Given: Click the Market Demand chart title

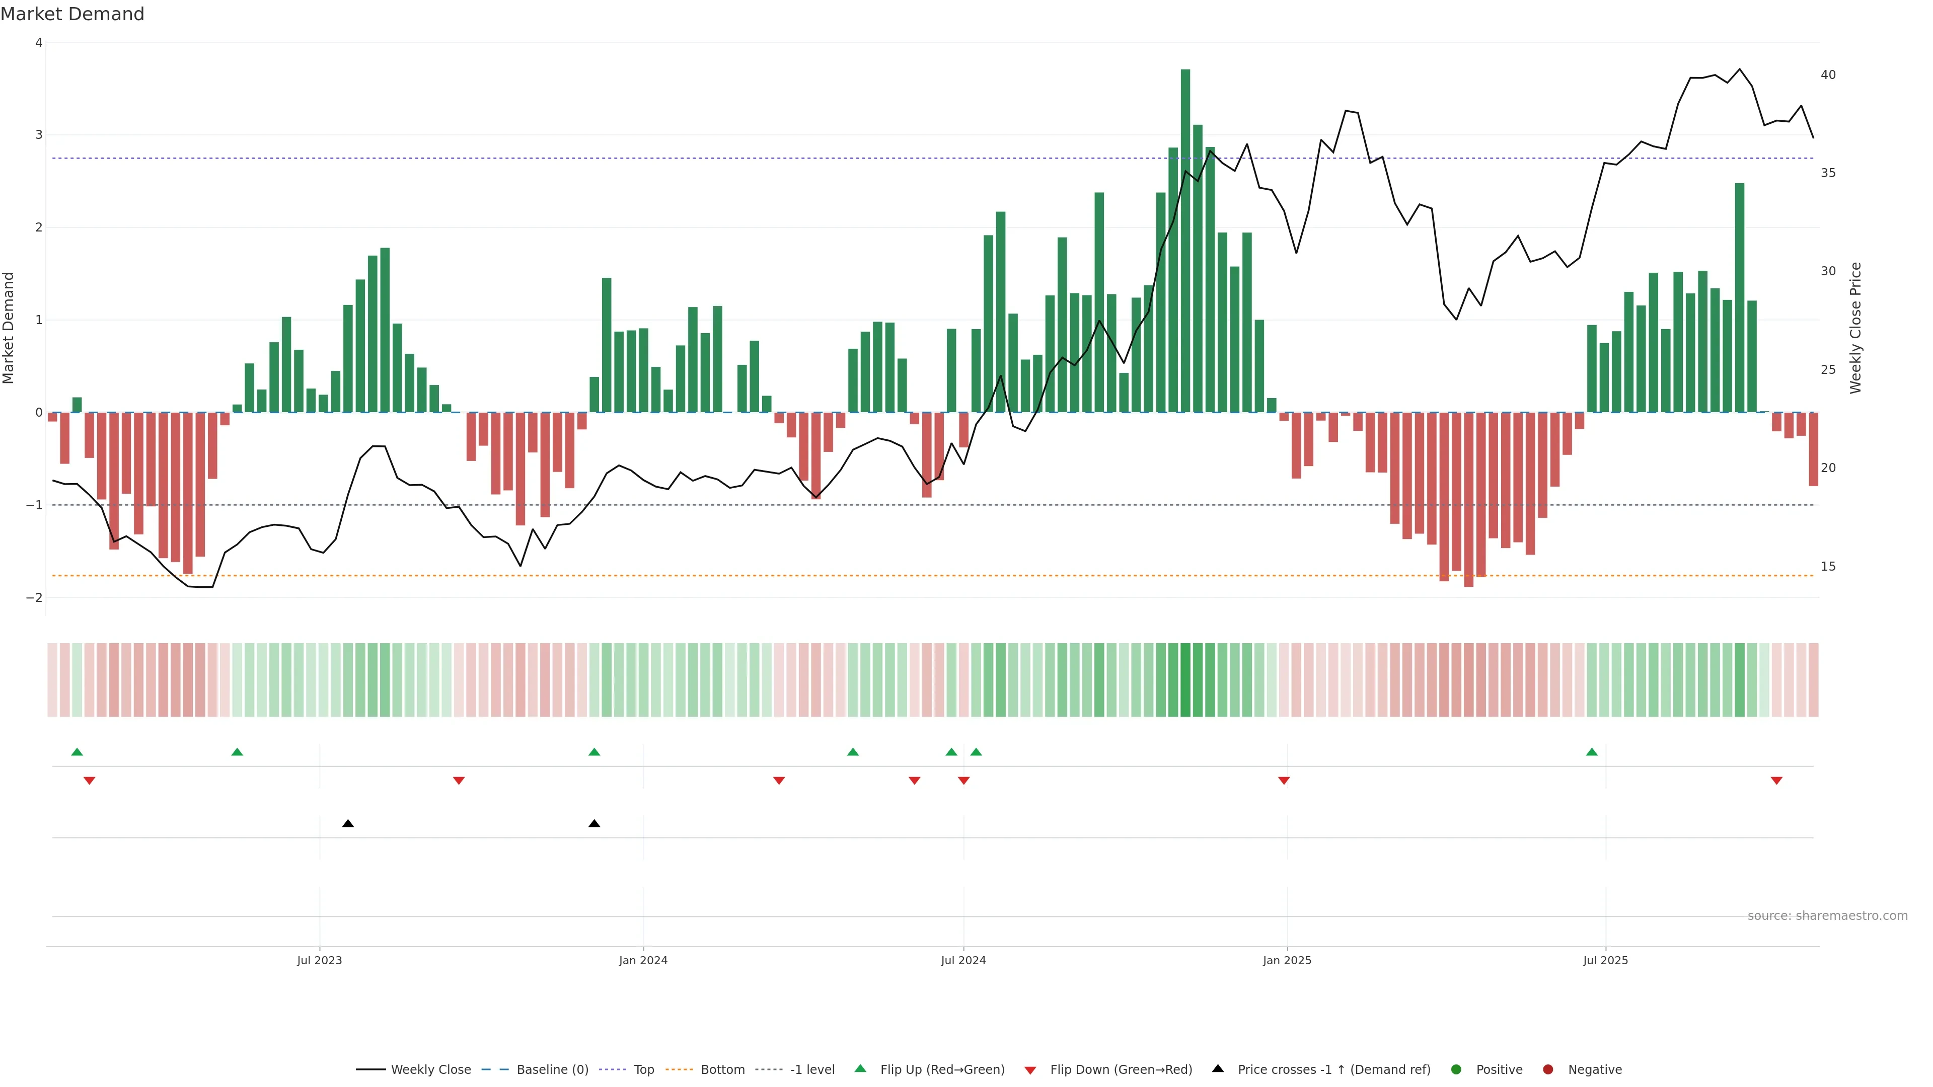Looking at the screenshot, I should pos(72,14).
